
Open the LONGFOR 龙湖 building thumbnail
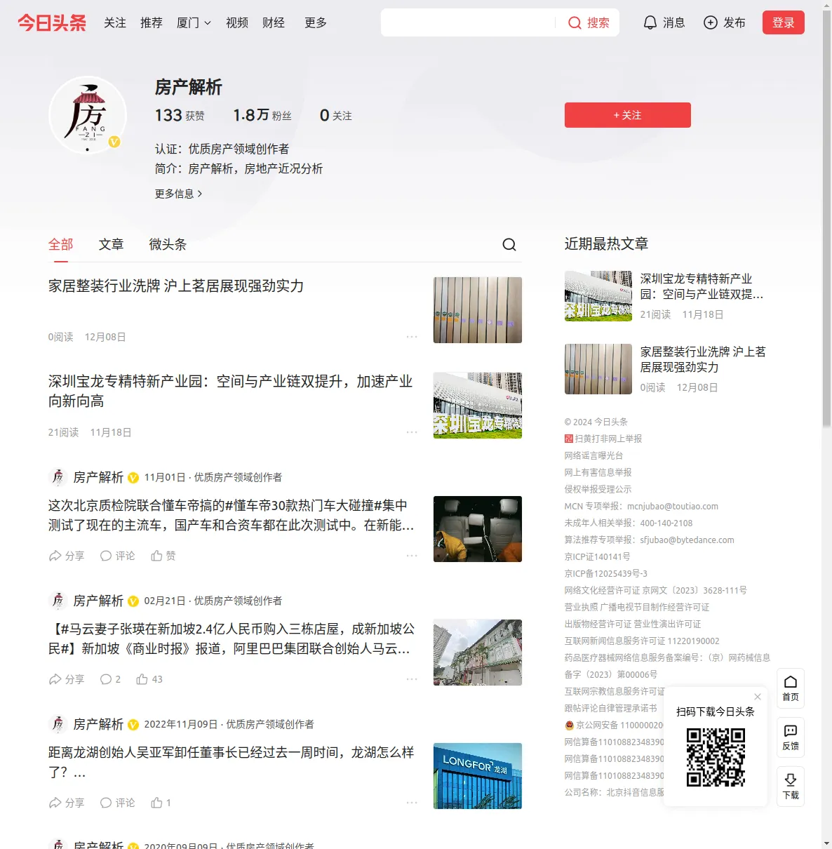coord(478,776)
